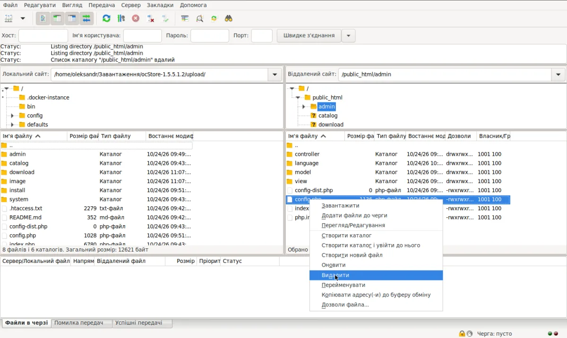
Task: Toggle the transfer queue display toolbar button
Action: click(x=86, y=18)
